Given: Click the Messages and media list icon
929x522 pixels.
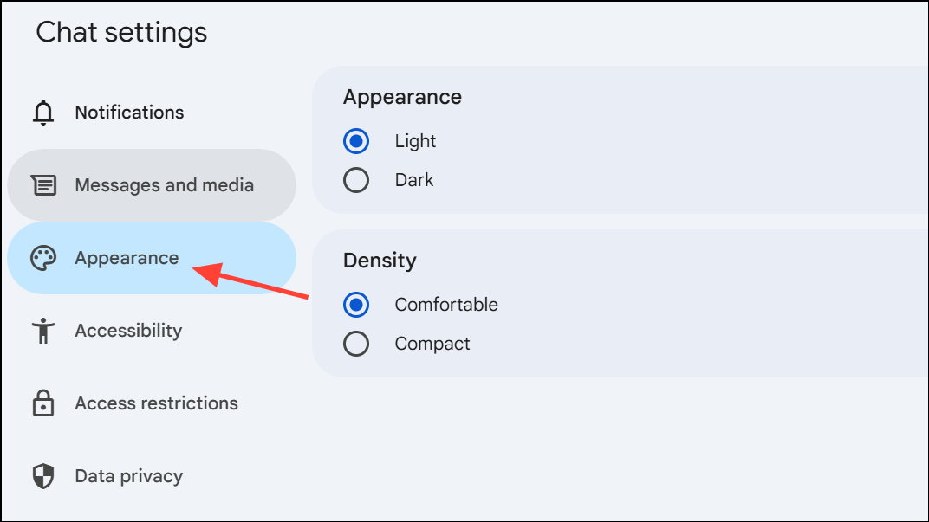Looking at the screenshot, I should [43, 185].
